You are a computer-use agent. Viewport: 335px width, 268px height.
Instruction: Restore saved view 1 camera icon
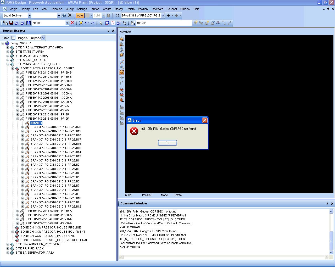tap(122, 107)
